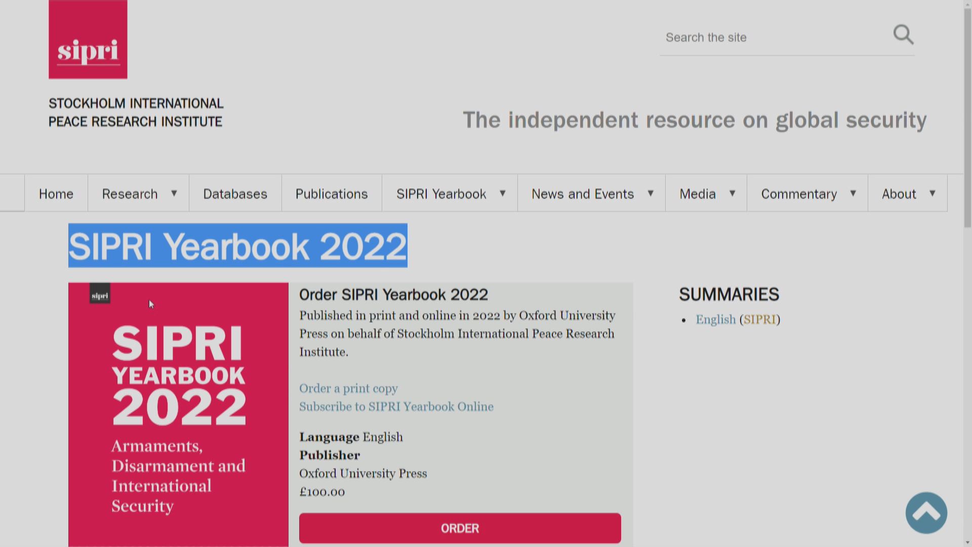Expand the SIPRI Yearbook dropdown
This screenshot has height=547, width=972.
[x=502, y=193]
